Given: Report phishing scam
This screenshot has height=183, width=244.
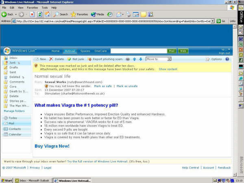Looking at the screenshot, I should 105,59.
